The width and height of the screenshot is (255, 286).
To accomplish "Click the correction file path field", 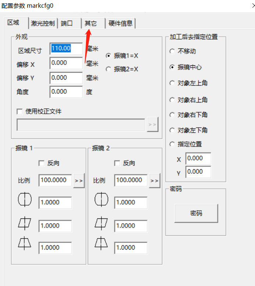I will click(x=81, y=125).
